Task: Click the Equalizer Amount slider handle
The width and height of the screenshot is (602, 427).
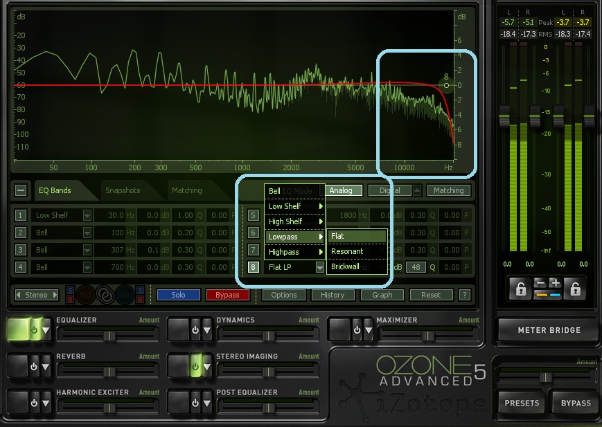Action: [109, 336]
